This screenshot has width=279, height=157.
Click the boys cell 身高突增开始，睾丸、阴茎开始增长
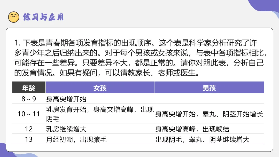[210, 114]
